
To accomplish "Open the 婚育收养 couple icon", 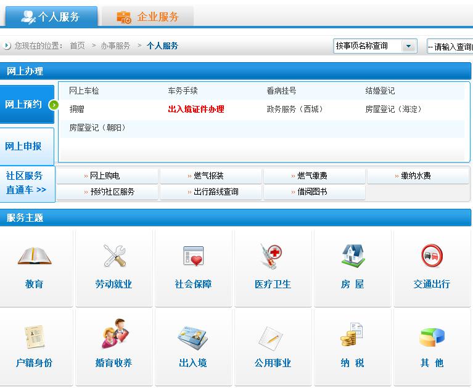I will click(x=115, y=334).
